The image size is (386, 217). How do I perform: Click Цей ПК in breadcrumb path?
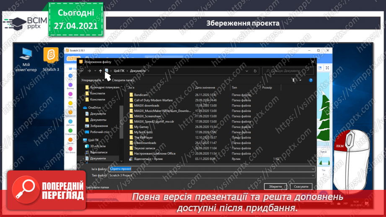coord(119,71)
